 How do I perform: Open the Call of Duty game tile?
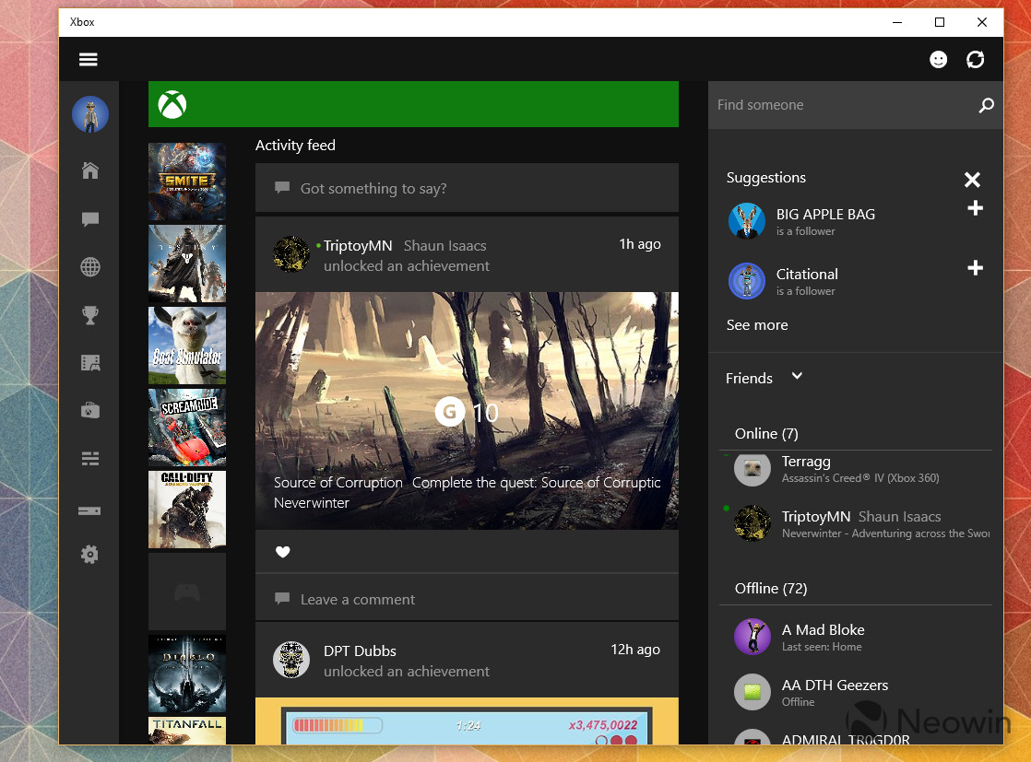click(x=187, y=510)
